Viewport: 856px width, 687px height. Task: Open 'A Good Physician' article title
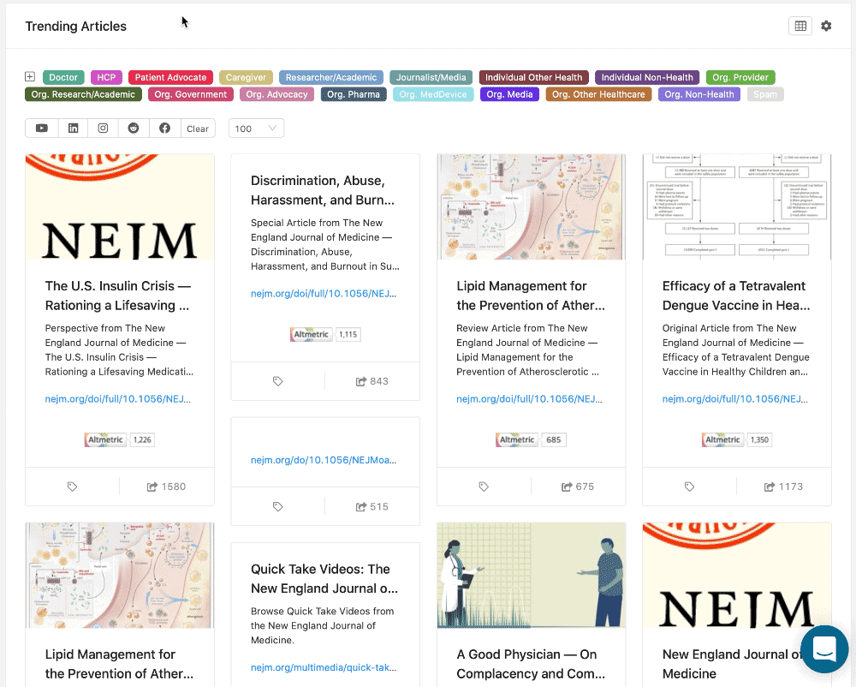531,664
